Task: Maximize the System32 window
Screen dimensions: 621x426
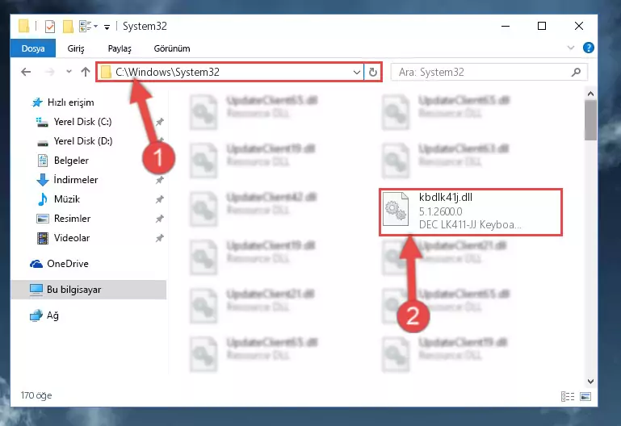Action: coord(542,26)
